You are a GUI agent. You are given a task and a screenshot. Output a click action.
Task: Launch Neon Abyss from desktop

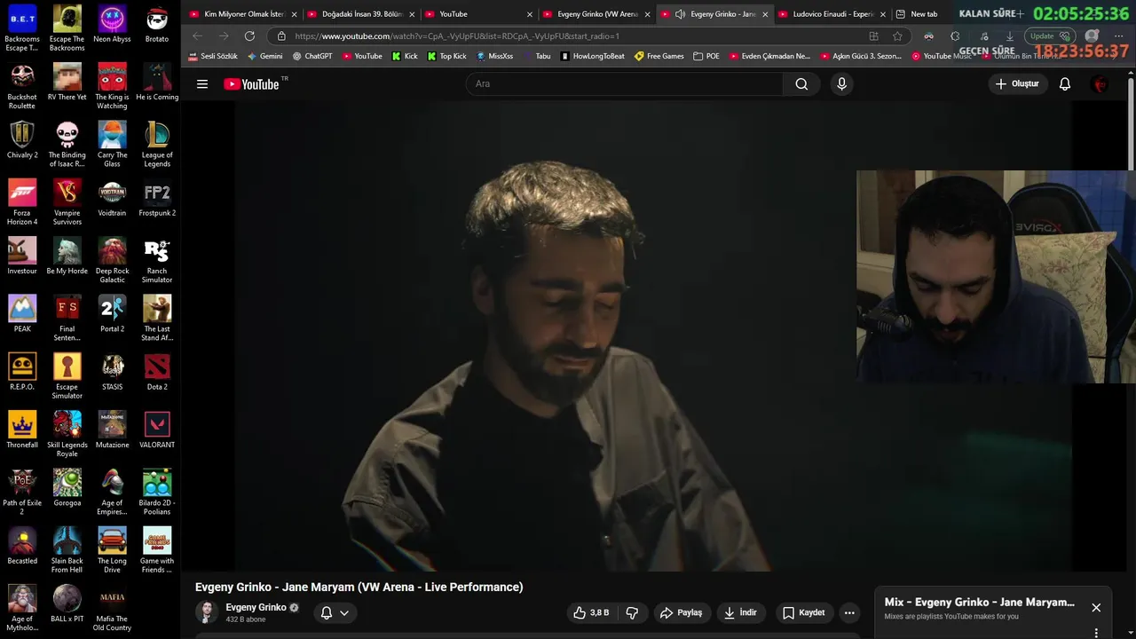(x=112, y=25)
